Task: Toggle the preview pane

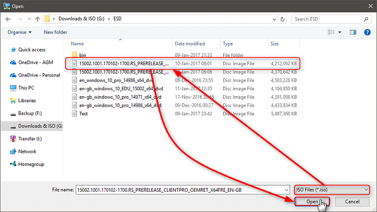Action: click(x=353, y=32)
